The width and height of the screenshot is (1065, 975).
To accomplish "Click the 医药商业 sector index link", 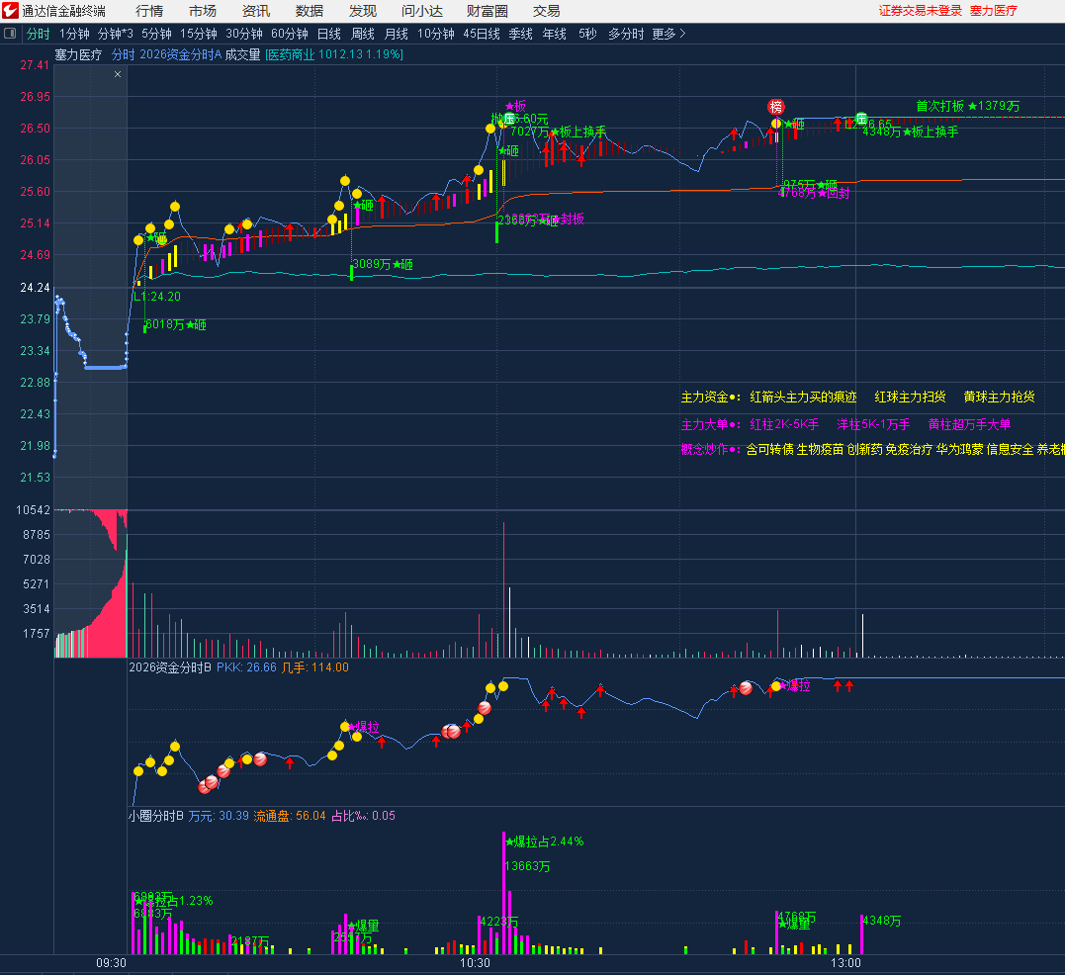I will 290,54.
